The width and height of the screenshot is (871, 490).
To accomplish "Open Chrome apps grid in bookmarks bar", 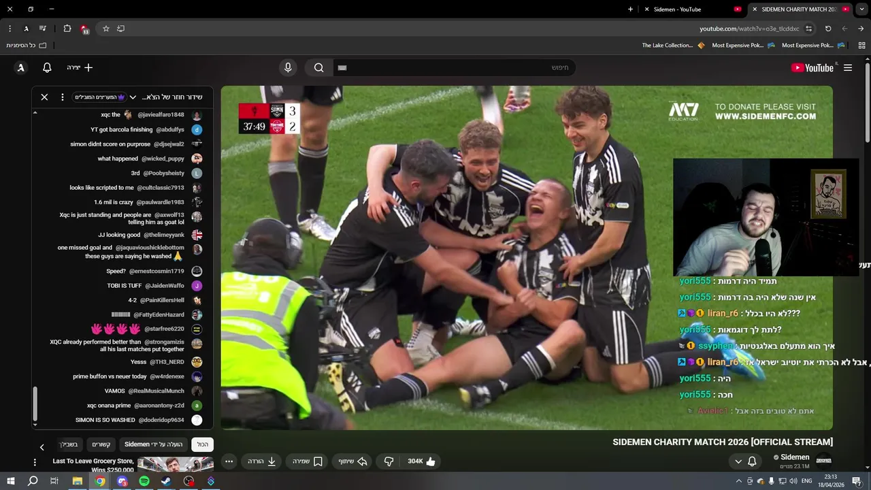I will pyautogui.click(x=861, y=45).
